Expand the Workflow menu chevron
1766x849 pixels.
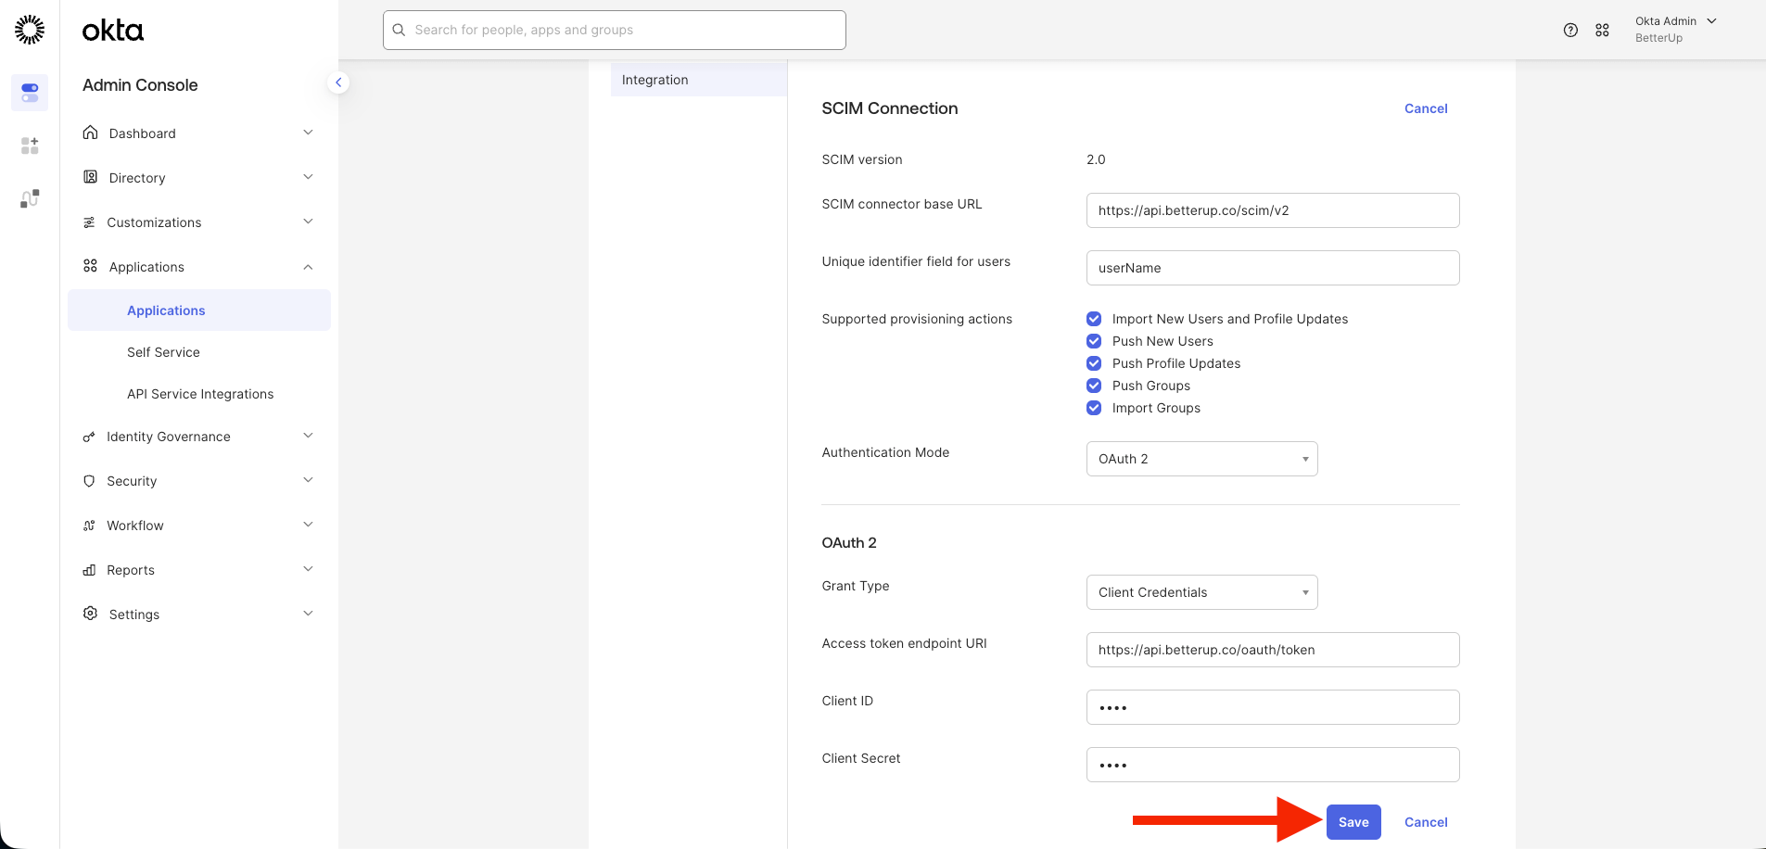point(308,525)
